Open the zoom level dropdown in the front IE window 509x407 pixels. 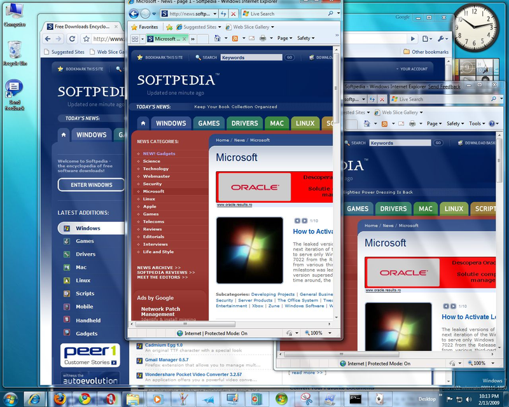click(x=330, y=333)
